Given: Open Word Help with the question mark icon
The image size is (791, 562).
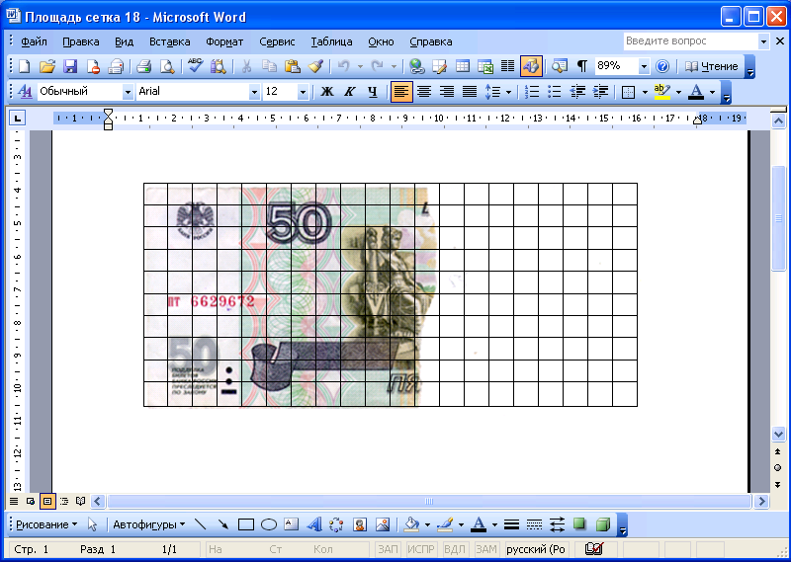Looking at the screenshot, I should coord(662,66).
